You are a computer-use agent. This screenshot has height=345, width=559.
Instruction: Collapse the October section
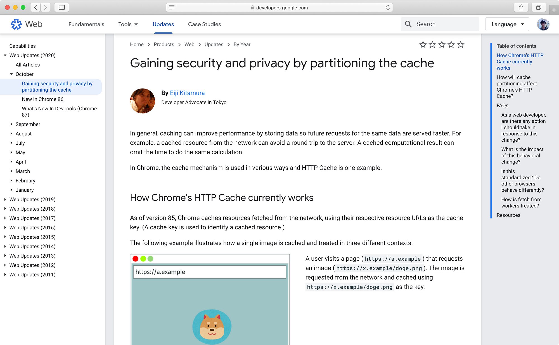(x=11, y=74)
